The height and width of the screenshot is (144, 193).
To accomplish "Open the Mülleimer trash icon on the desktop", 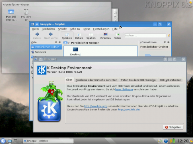I will [26, 15].
